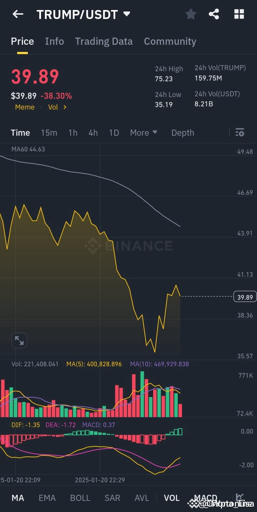
Task: Add TRUMP/USDT to favorites star
Action: click(x=191, y=14)
